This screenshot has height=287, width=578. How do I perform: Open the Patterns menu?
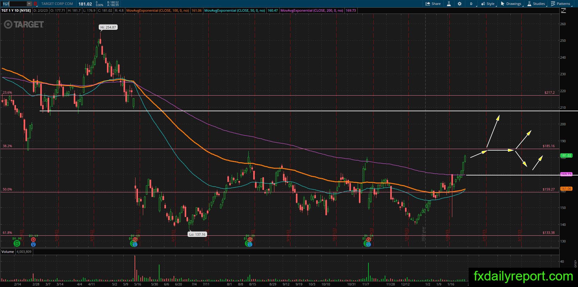pos(561,4)
